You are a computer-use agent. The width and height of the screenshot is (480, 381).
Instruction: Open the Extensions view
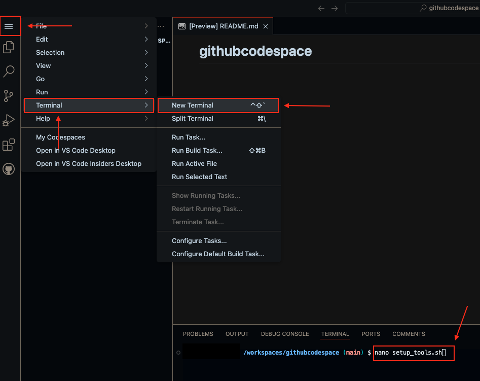point(9,145)
